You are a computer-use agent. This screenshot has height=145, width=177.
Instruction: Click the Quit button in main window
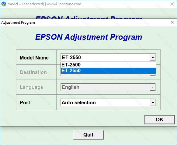point(88,135)
